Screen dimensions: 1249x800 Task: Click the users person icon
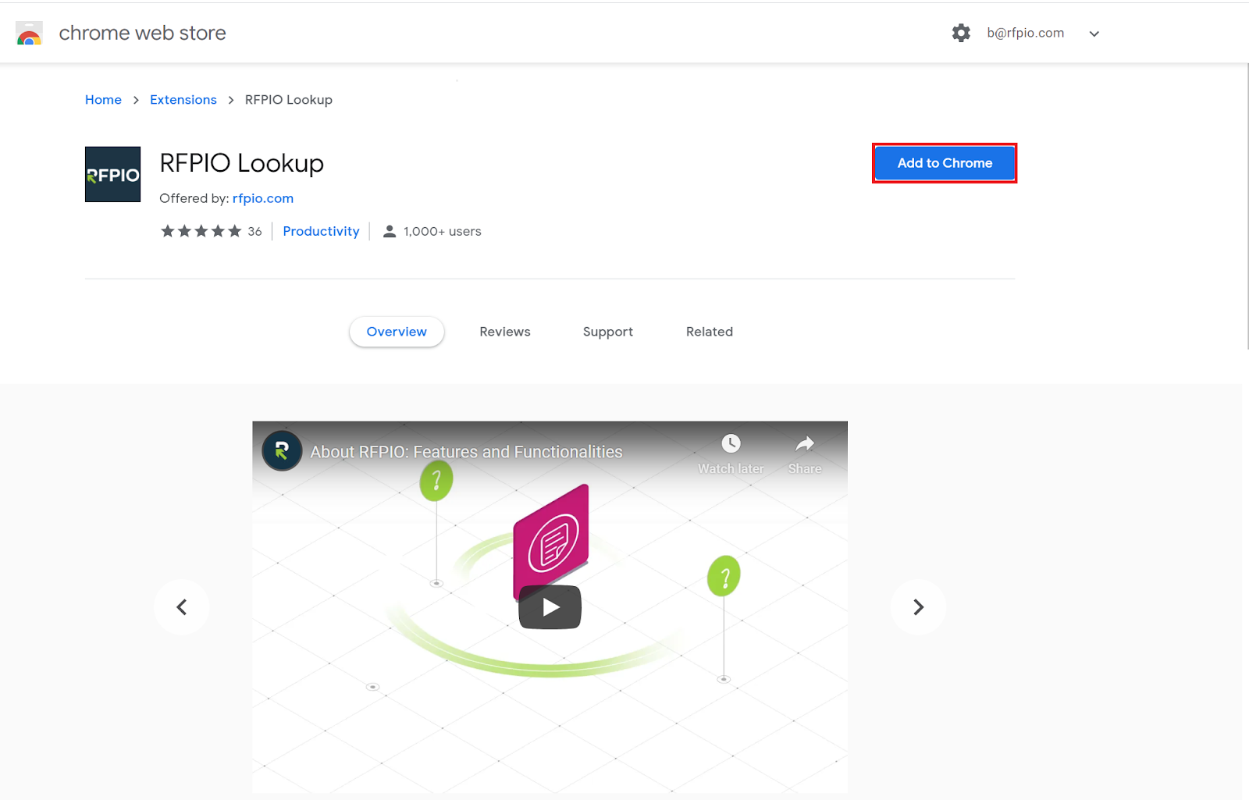tap(390, 231)
